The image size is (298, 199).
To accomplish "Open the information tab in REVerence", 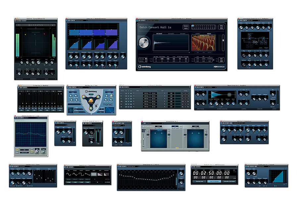I will point(183,34).
